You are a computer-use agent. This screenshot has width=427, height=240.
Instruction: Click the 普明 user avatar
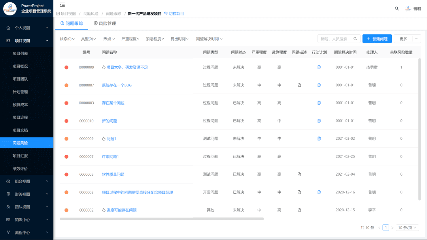[409, 8]
